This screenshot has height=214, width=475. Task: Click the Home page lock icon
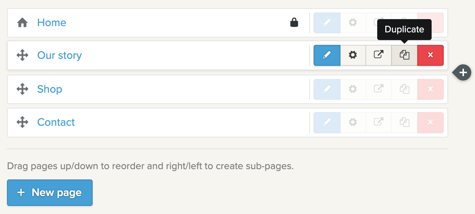pos(294,23)
